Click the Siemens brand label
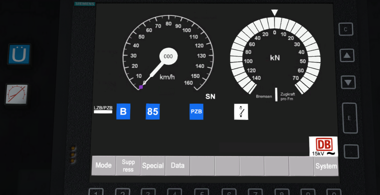 point(85,4)
